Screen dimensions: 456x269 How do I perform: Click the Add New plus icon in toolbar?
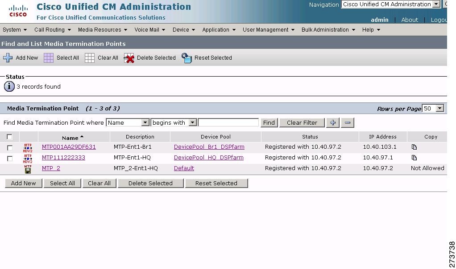click(8, 58)
